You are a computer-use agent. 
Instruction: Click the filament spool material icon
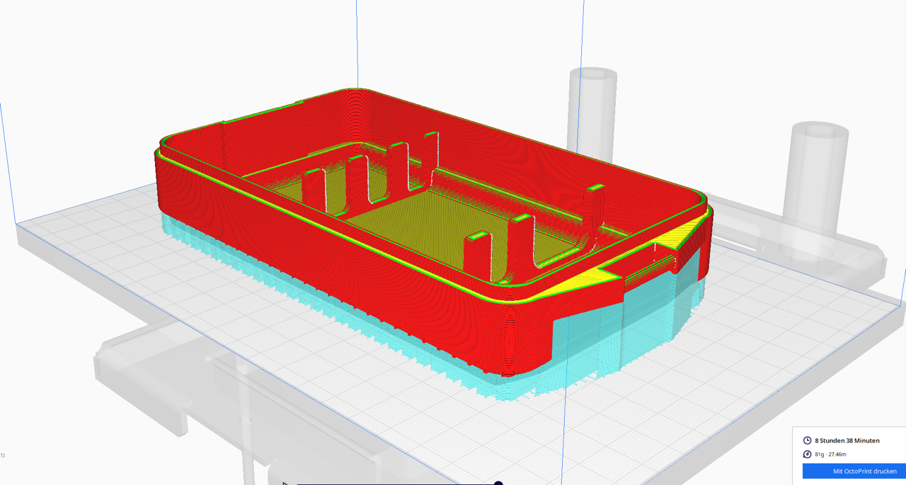coord(808,455)
